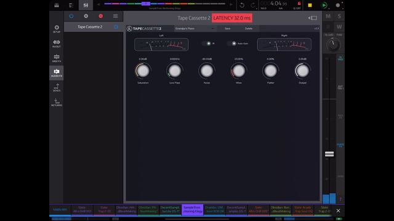Viewport: 394px width, 221px height.
Task: Open the Grandpa's Piano preset dropdown
Action: [195, 29]
